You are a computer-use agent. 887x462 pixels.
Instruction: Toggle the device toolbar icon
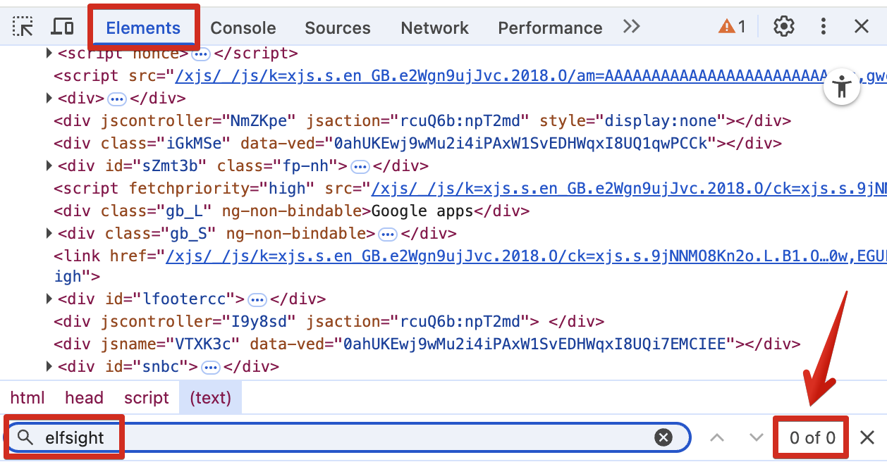[x=63, y=27]
